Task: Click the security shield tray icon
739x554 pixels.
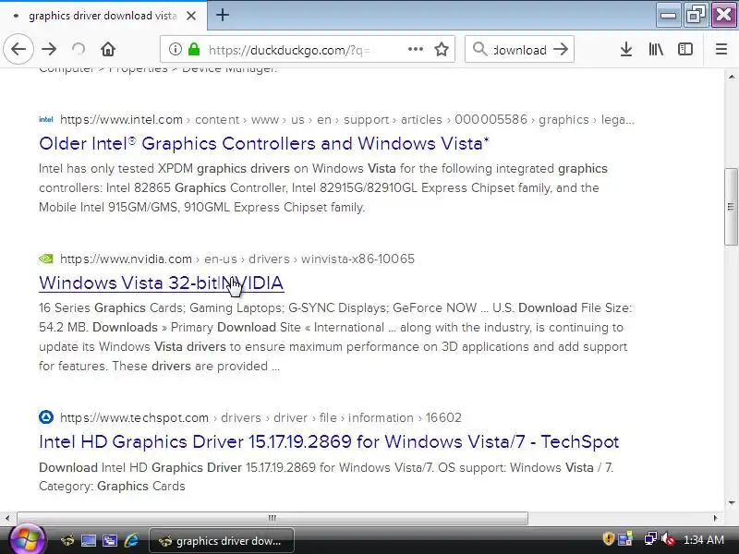Action: [x=608, y=538]
